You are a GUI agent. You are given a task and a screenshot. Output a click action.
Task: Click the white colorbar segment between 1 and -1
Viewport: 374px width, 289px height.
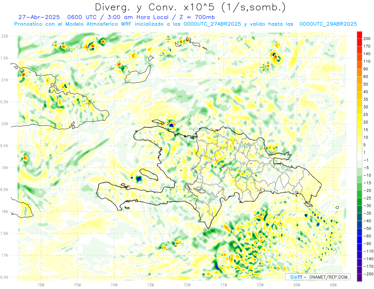point(359,156)
